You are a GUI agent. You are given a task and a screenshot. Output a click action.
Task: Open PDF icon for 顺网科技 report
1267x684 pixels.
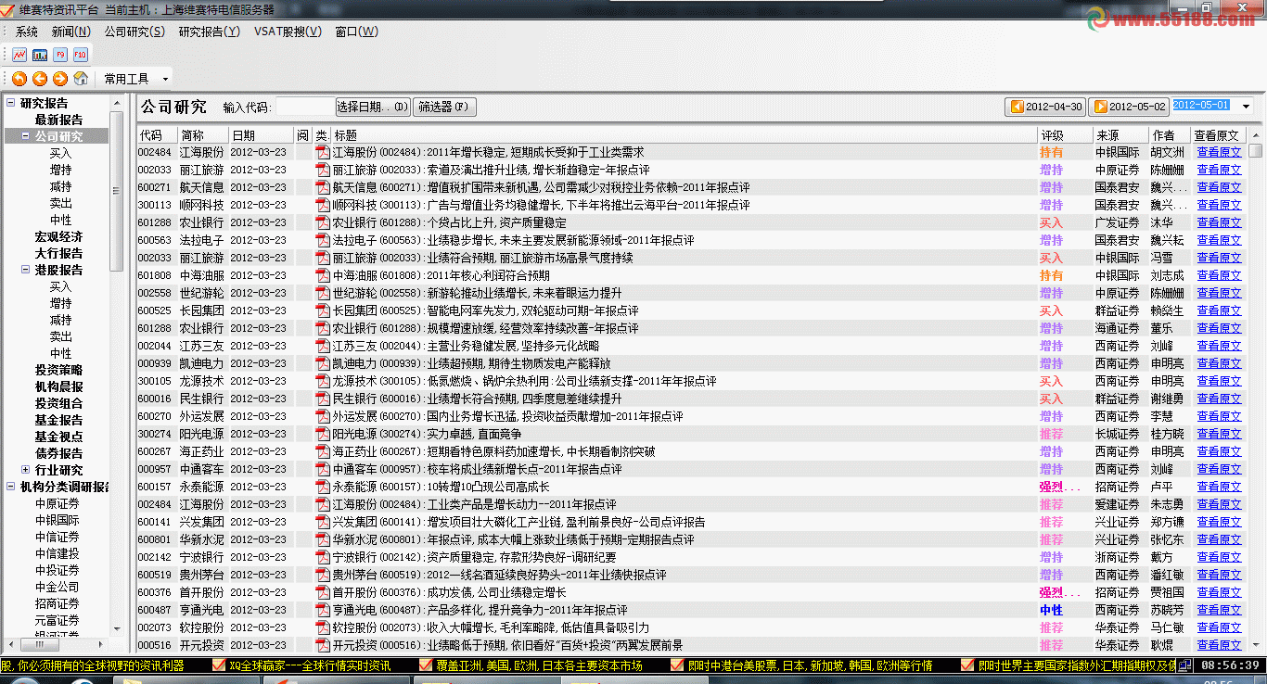click(323, 205)
